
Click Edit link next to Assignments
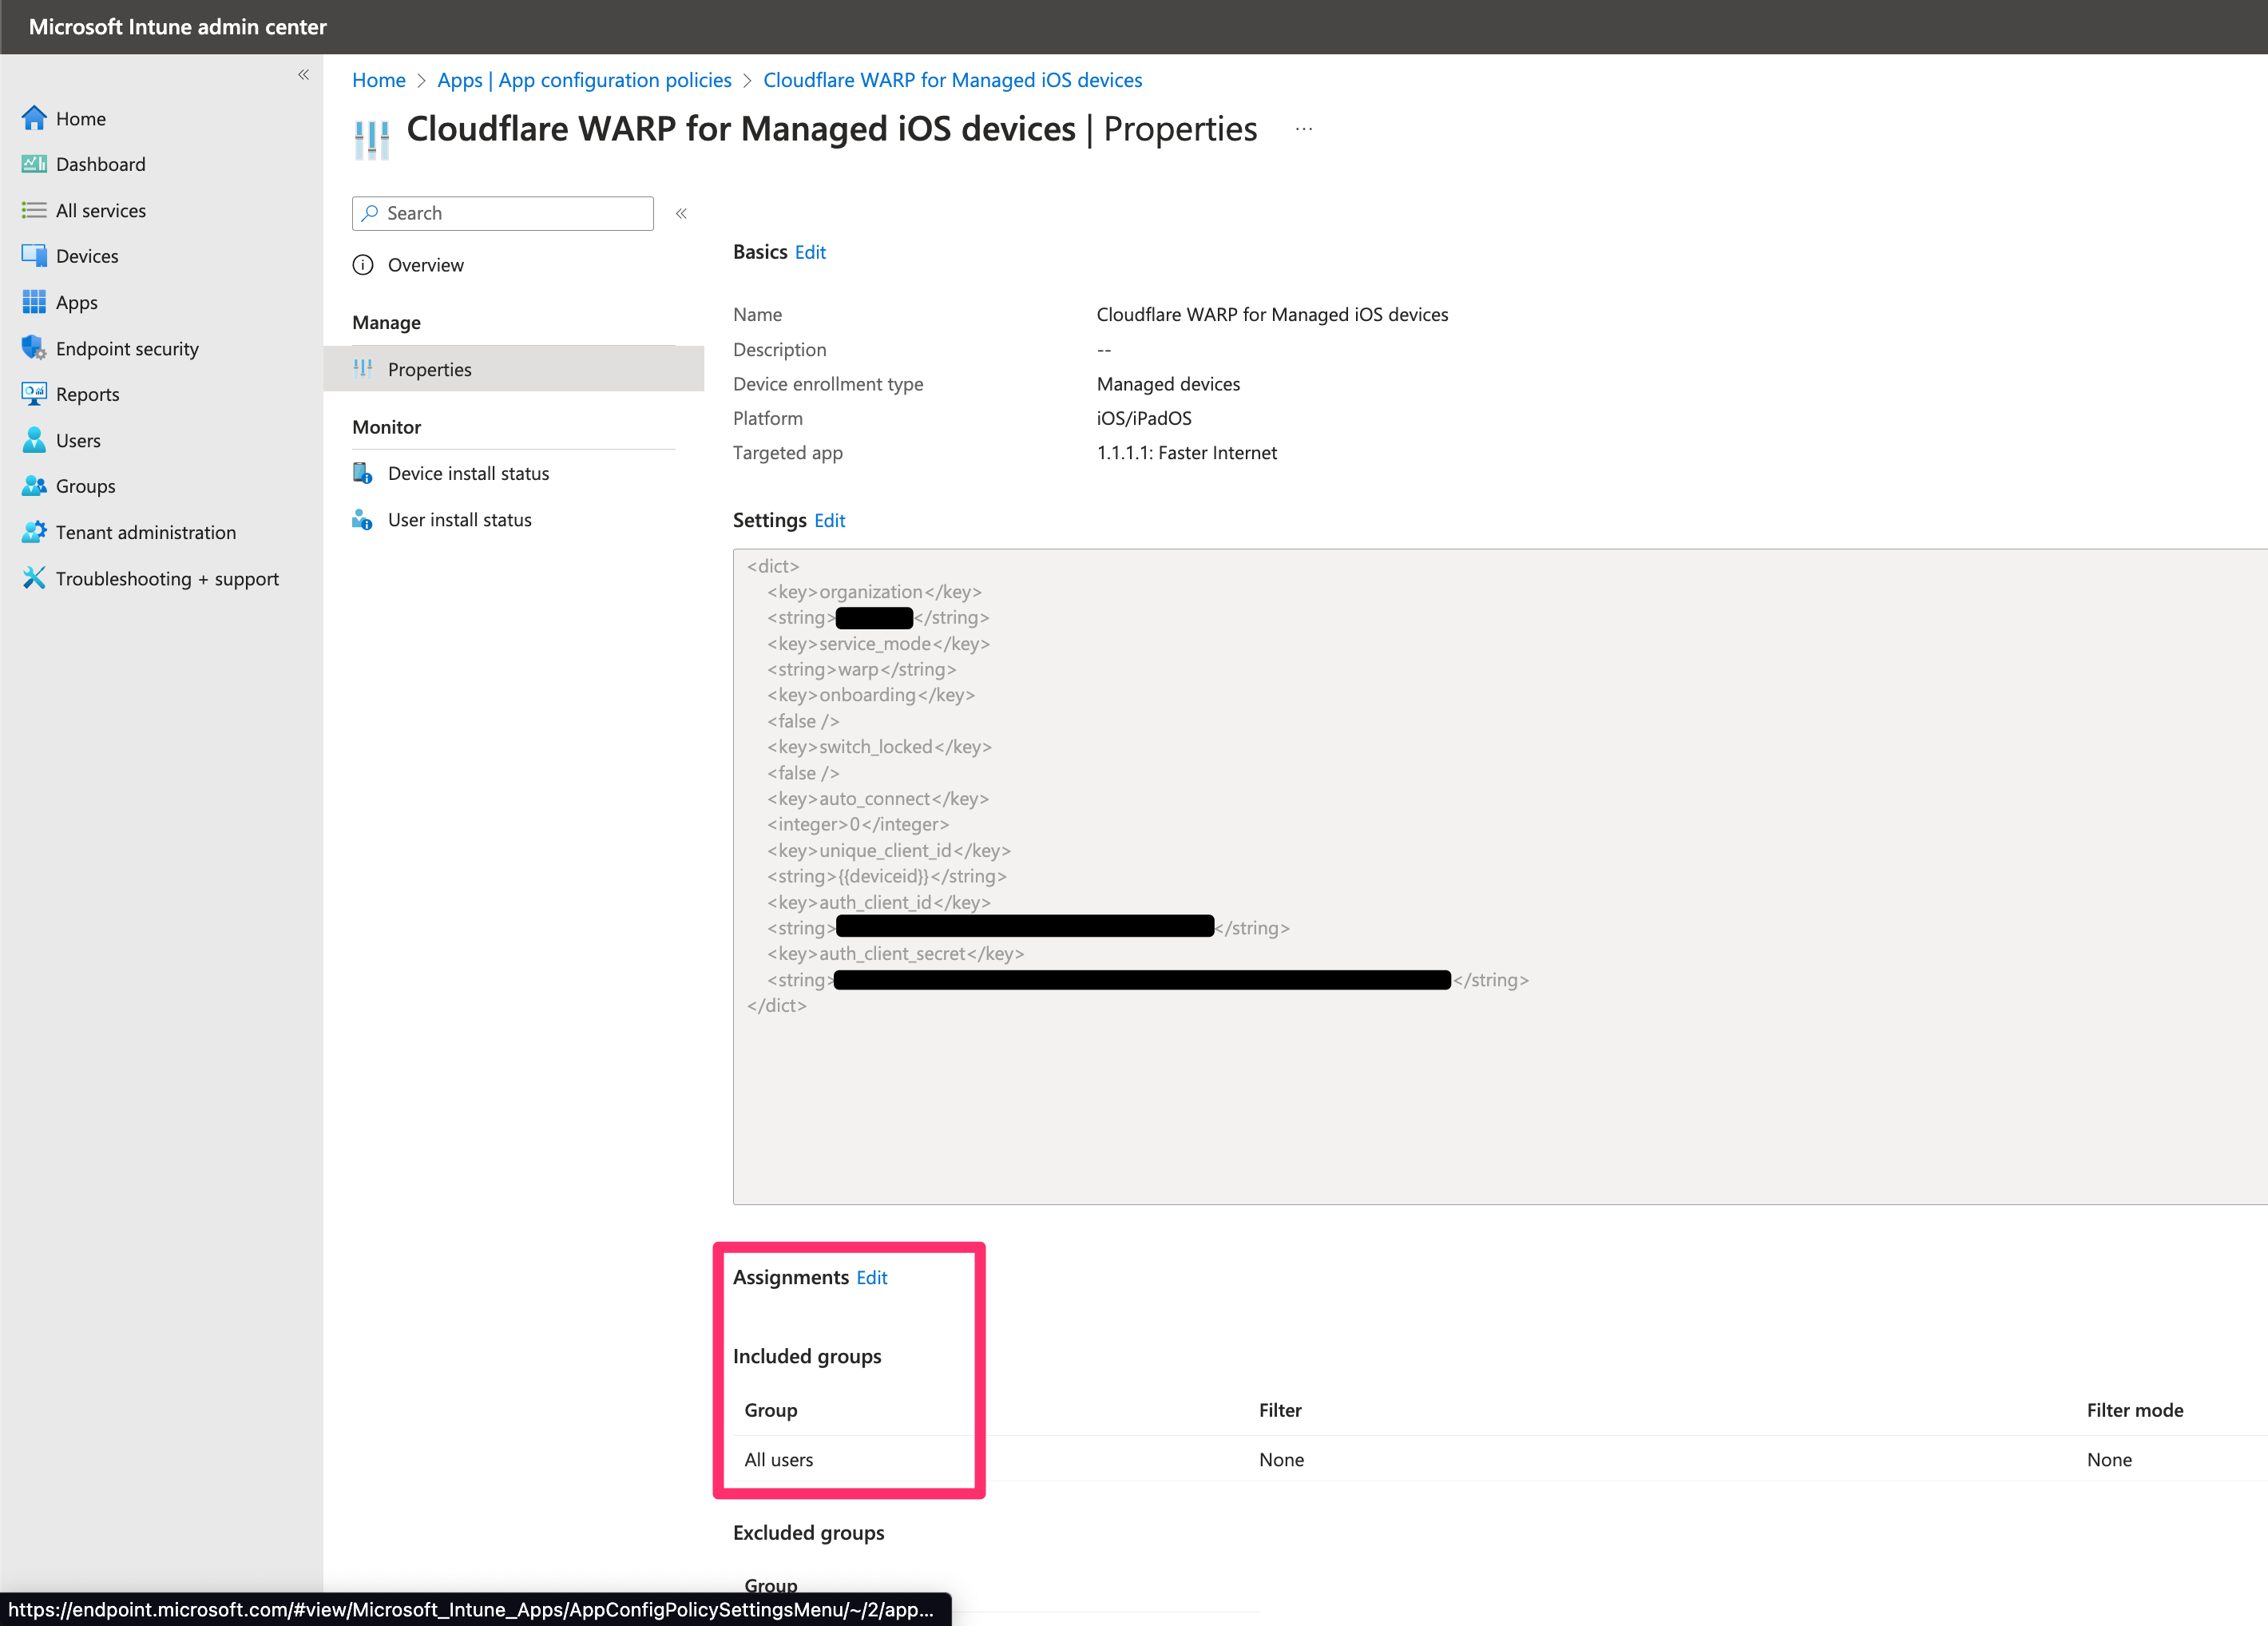pyautogui.click(x=871, y=1277)
